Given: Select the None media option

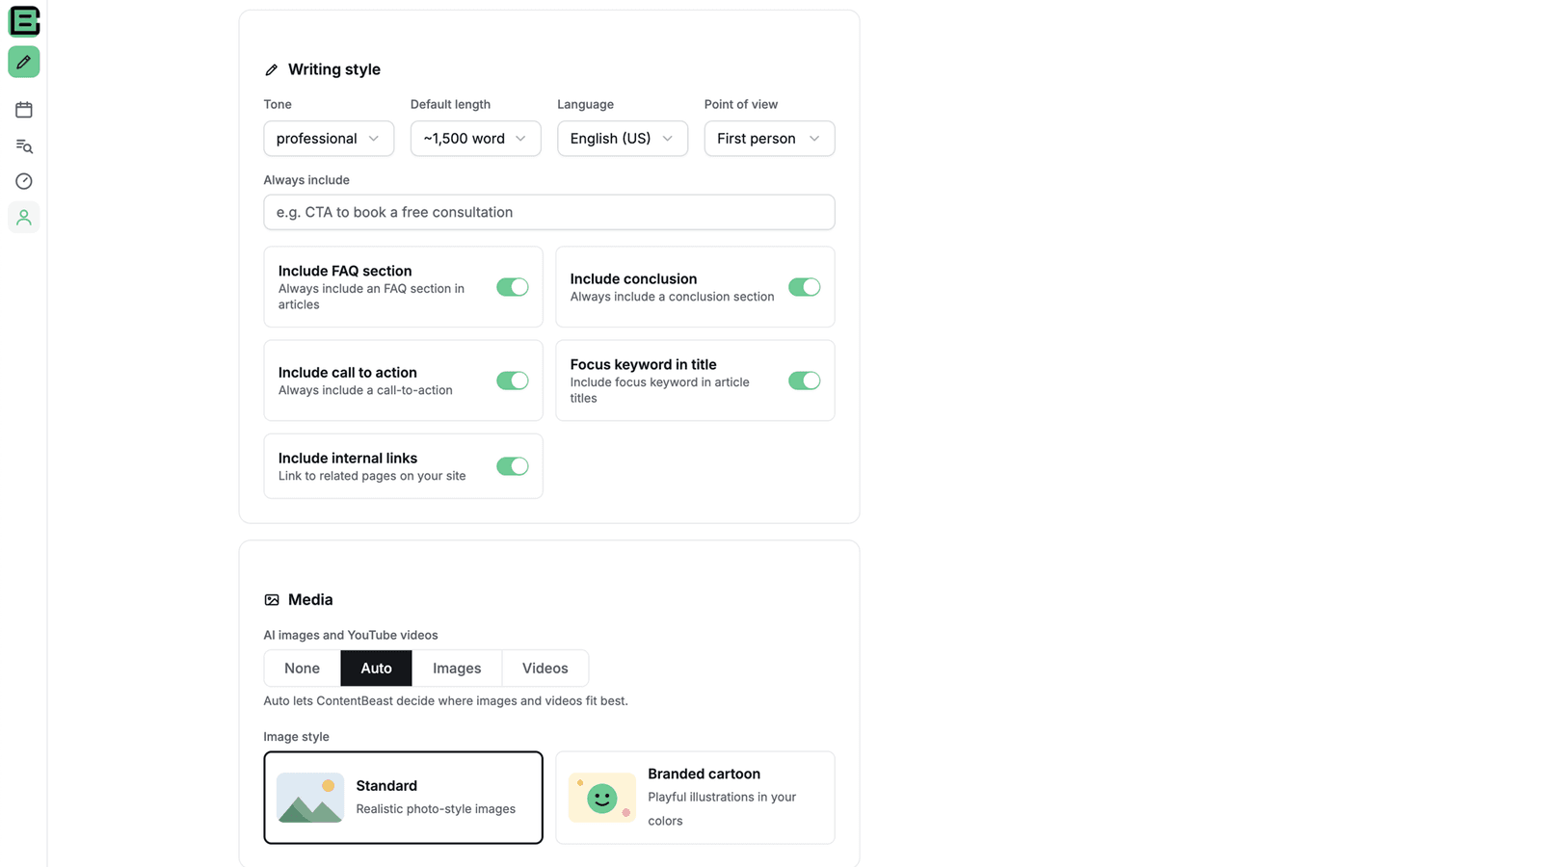Looking at the screenshot, I should pyautogui.click(x=302, y=669).
